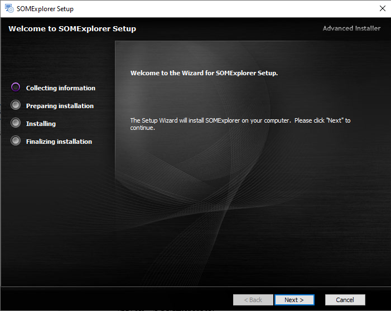Click the gray Installing step bullet

(x=16, y=123)
